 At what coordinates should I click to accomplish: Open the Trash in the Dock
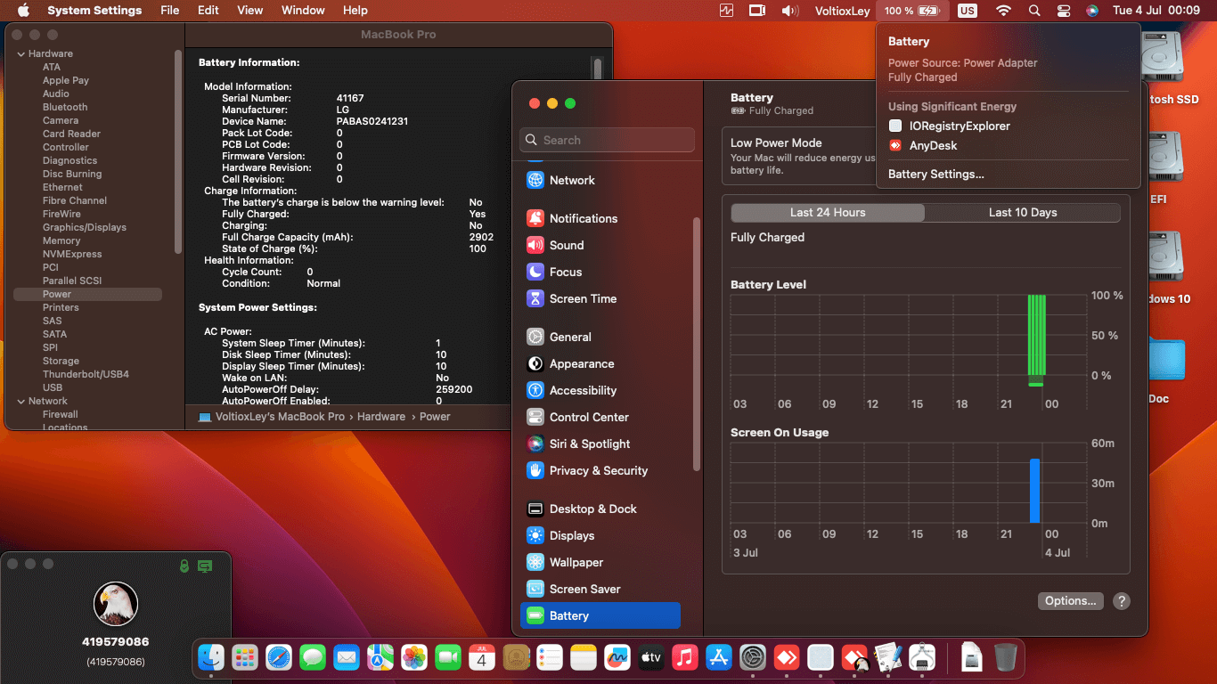pyautogui.click(x=1006, y=658)
